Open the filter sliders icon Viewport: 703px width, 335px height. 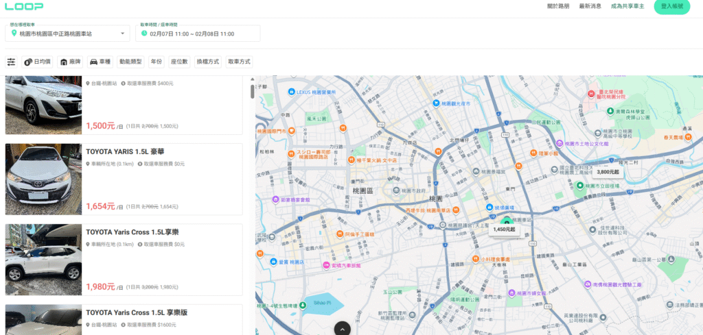(11, 62)
